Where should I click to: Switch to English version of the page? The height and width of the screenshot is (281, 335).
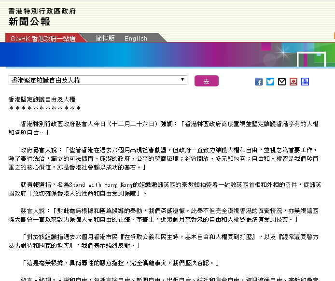point(136,38)
